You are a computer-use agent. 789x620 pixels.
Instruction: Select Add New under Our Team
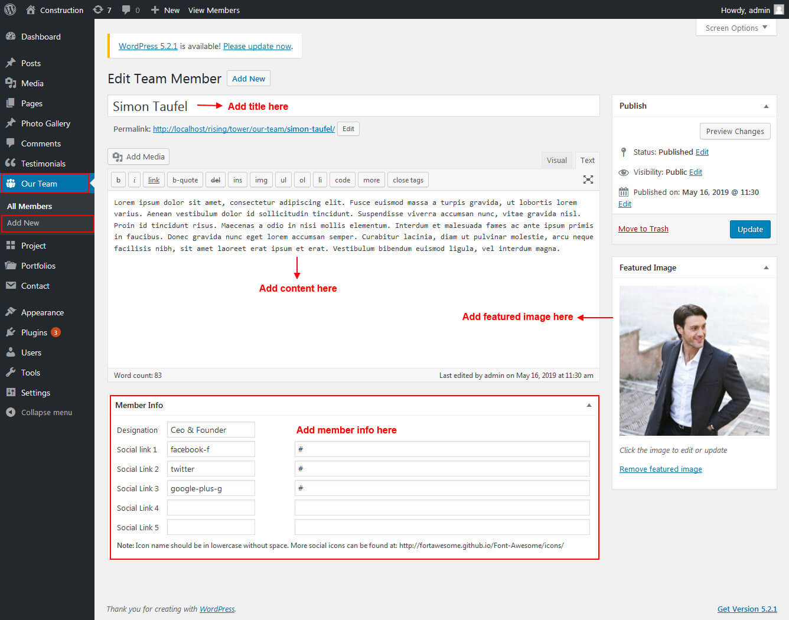pos(24,223)
